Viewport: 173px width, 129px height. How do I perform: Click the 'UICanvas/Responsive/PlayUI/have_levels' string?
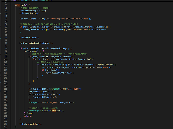click(67, 19)
